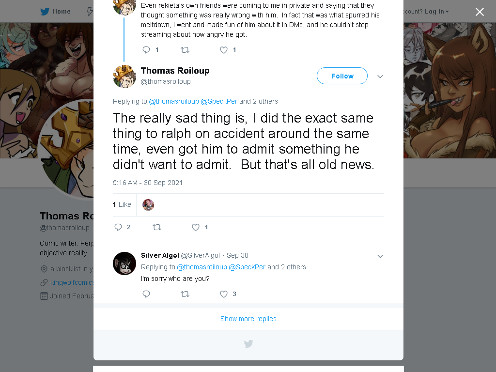Show more replies

pos(248,319)
